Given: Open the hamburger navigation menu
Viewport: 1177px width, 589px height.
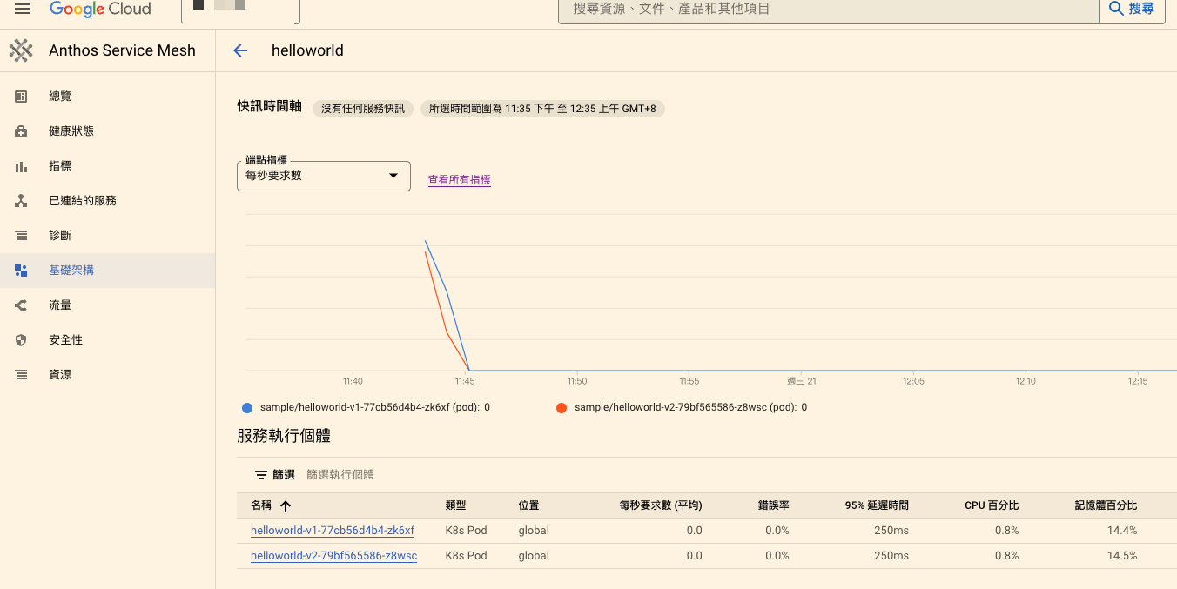Looking at the screenshot, I should pos(23,9).
